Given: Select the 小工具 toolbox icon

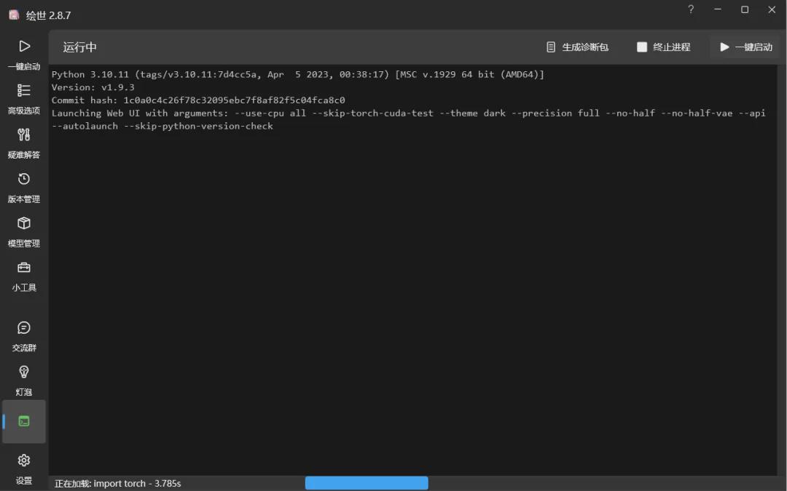Looking at the screenshot, I should click(24, 269).
